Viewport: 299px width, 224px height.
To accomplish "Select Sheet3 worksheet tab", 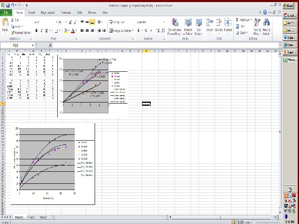I will (x=43, y=217).
